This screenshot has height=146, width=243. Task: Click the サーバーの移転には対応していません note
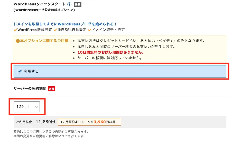pos(110,58)
